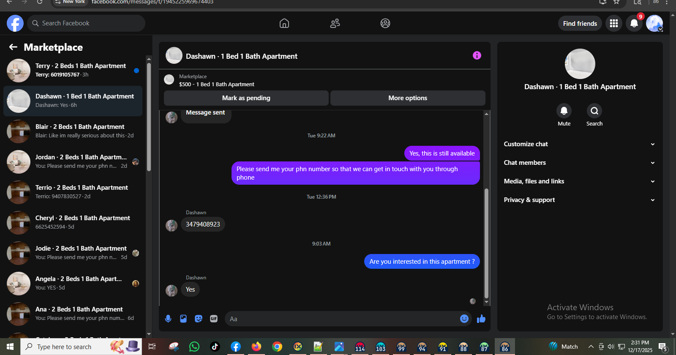676x355 pixels.
Task: Click in Windows Type here to search box
Action: (80, 347)
